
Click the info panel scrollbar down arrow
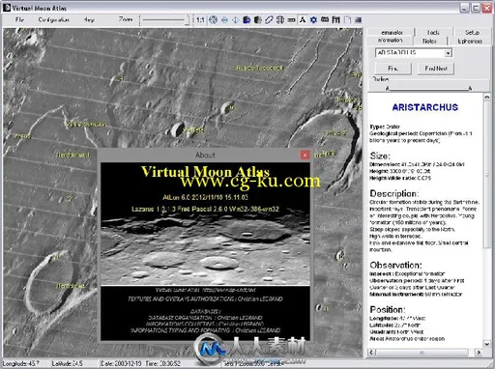coord(486,344)
